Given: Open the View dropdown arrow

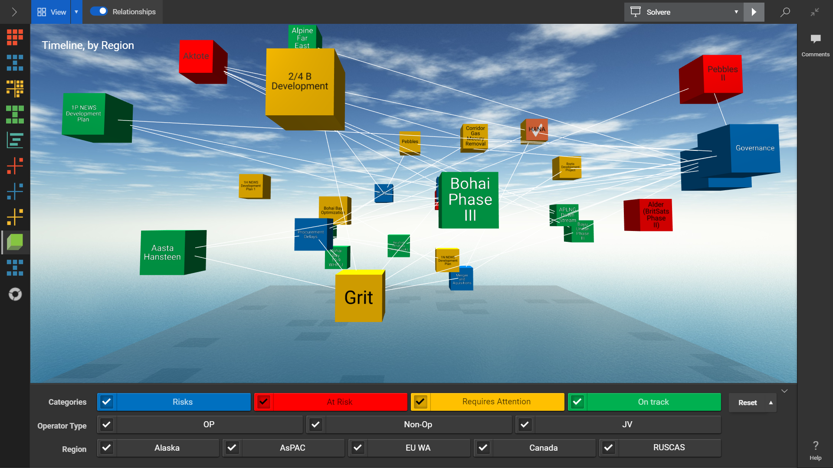Looking at the screenshot, I should tap(76, 12).
